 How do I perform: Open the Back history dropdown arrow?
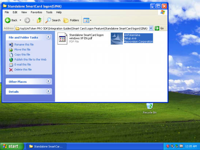click(20, 20)
